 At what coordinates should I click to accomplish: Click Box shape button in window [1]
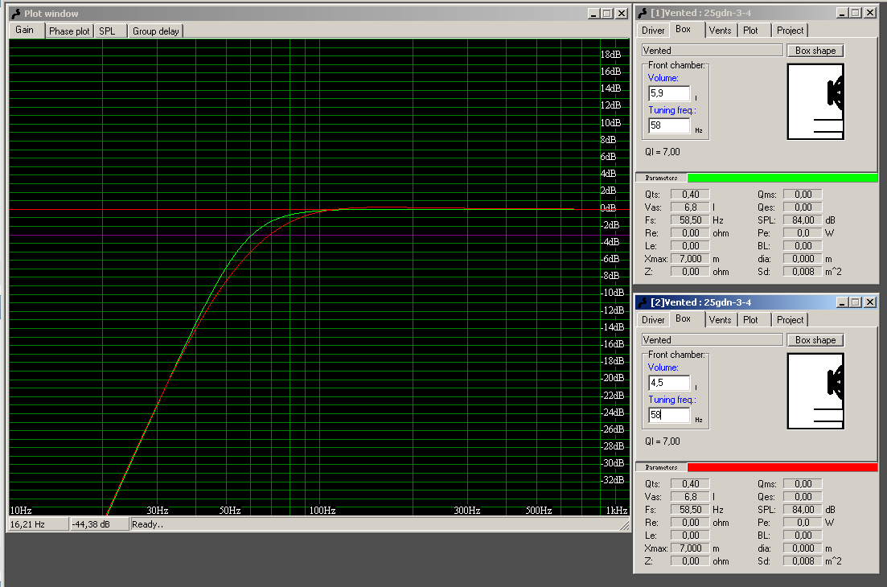coord(815,51)
